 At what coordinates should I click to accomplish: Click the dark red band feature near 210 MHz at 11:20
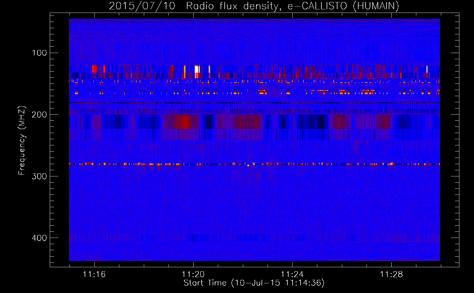182,122
